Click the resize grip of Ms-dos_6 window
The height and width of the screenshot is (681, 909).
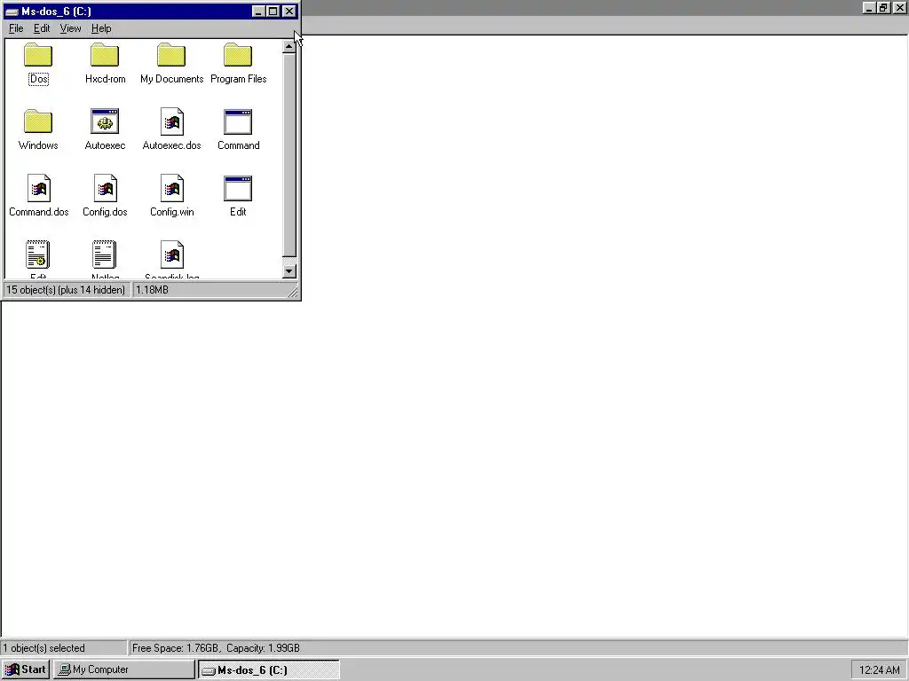pyautogui.click(x=293, y=293)
